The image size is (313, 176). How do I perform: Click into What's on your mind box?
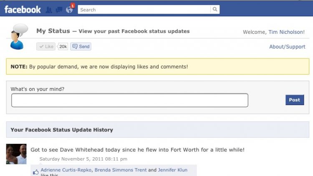point(130,100)
